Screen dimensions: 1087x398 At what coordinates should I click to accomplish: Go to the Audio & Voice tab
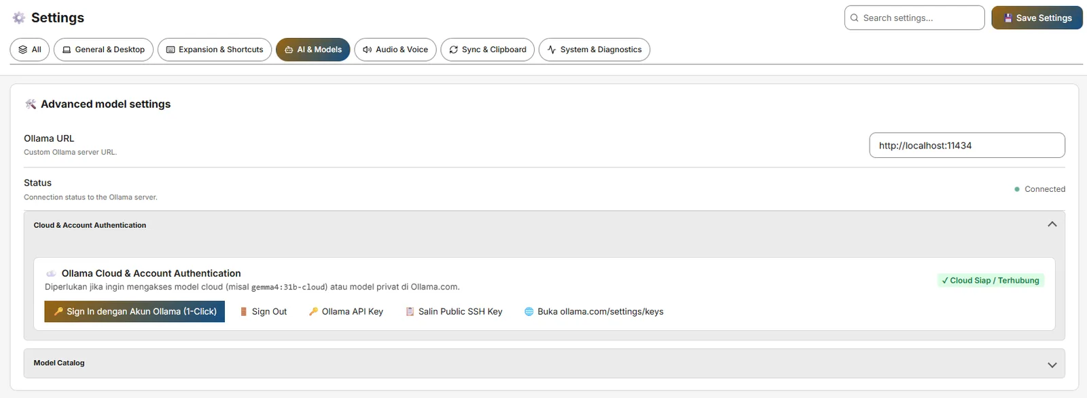click(395, 49)
